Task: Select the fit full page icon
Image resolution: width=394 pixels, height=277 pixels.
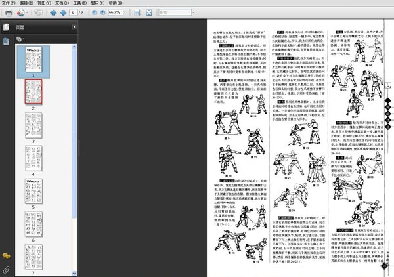Action: tap(149, 12)
